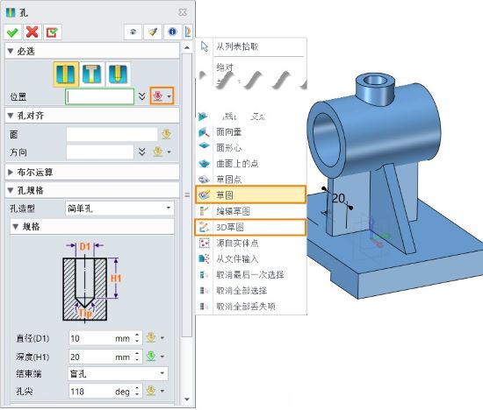
Task: Expand the double chevron next to 位置
Action: tap(141, 97)
